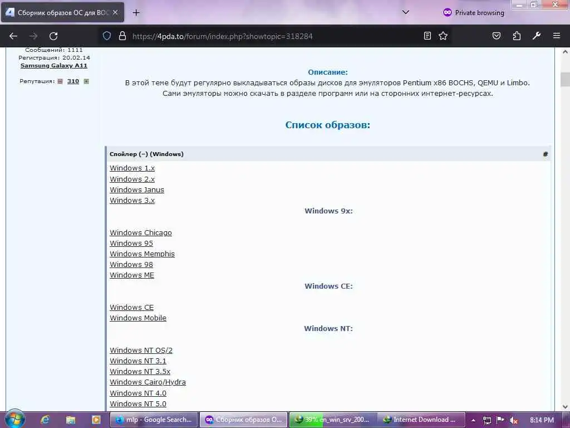Open the Action Center flag icon
The image size is (570, 428).
500,420
